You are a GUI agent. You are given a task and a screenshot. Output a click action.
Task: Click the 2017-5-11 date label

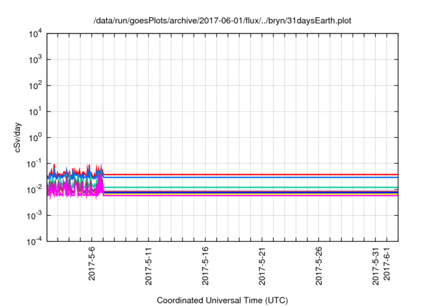149,266
